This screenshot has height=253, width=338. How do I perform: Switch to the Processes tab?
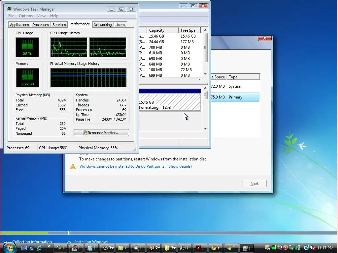point(41,25)
